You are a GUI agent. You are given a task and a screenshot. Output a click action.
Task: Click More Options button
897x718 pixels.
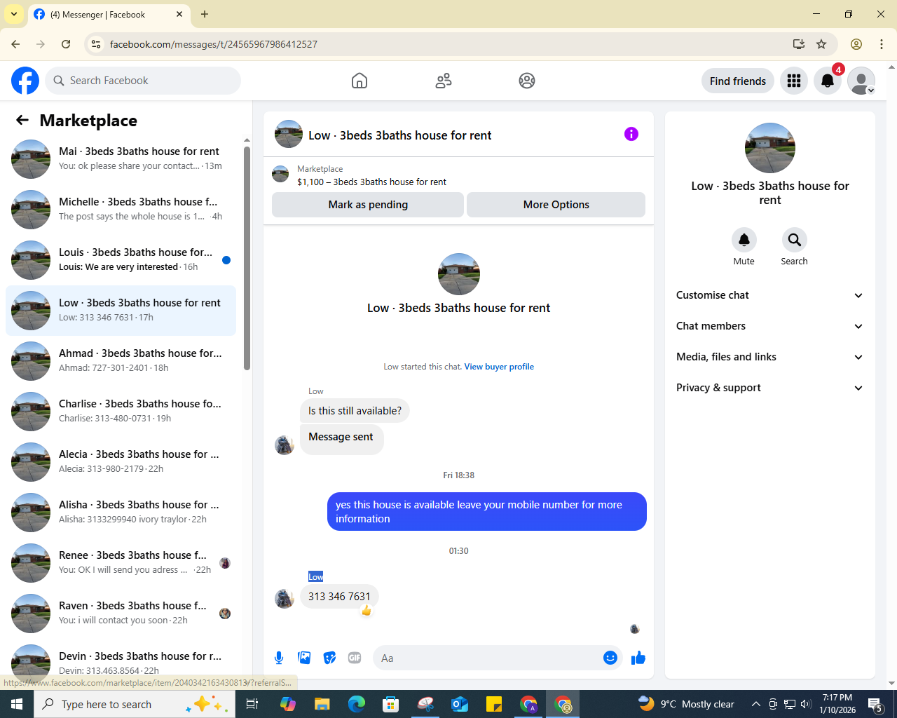click(x=556, y=205)
